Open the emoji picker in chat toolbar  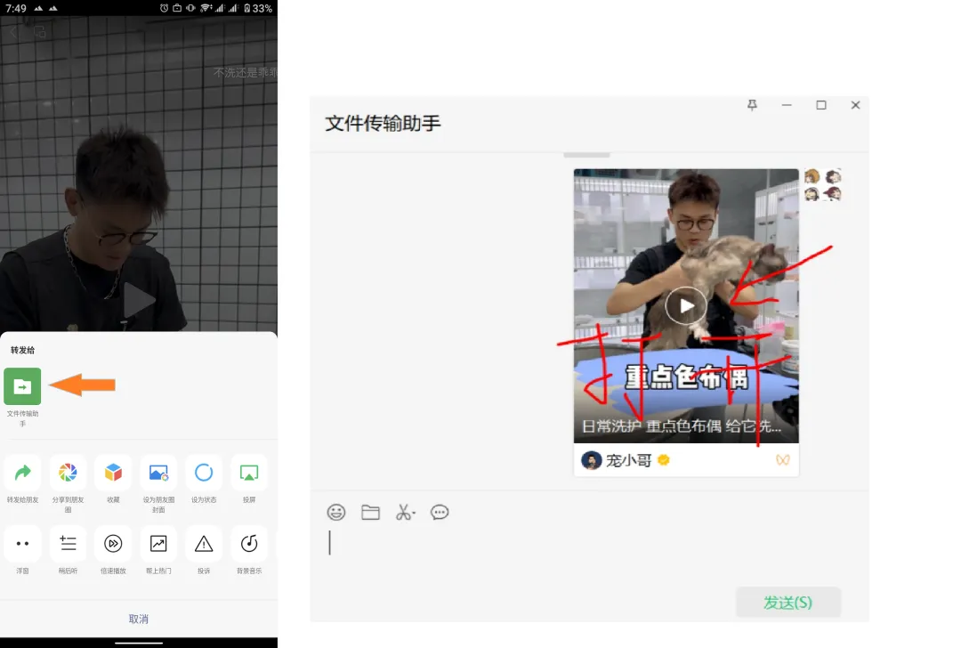(x=336, y=513)
